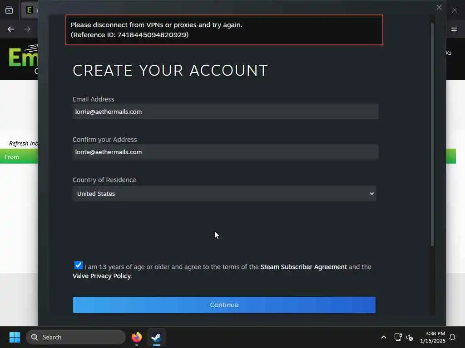Focus the Confirm your Address field
The image size is (465, 348).
pyautogui.click(x=225, y=152)
